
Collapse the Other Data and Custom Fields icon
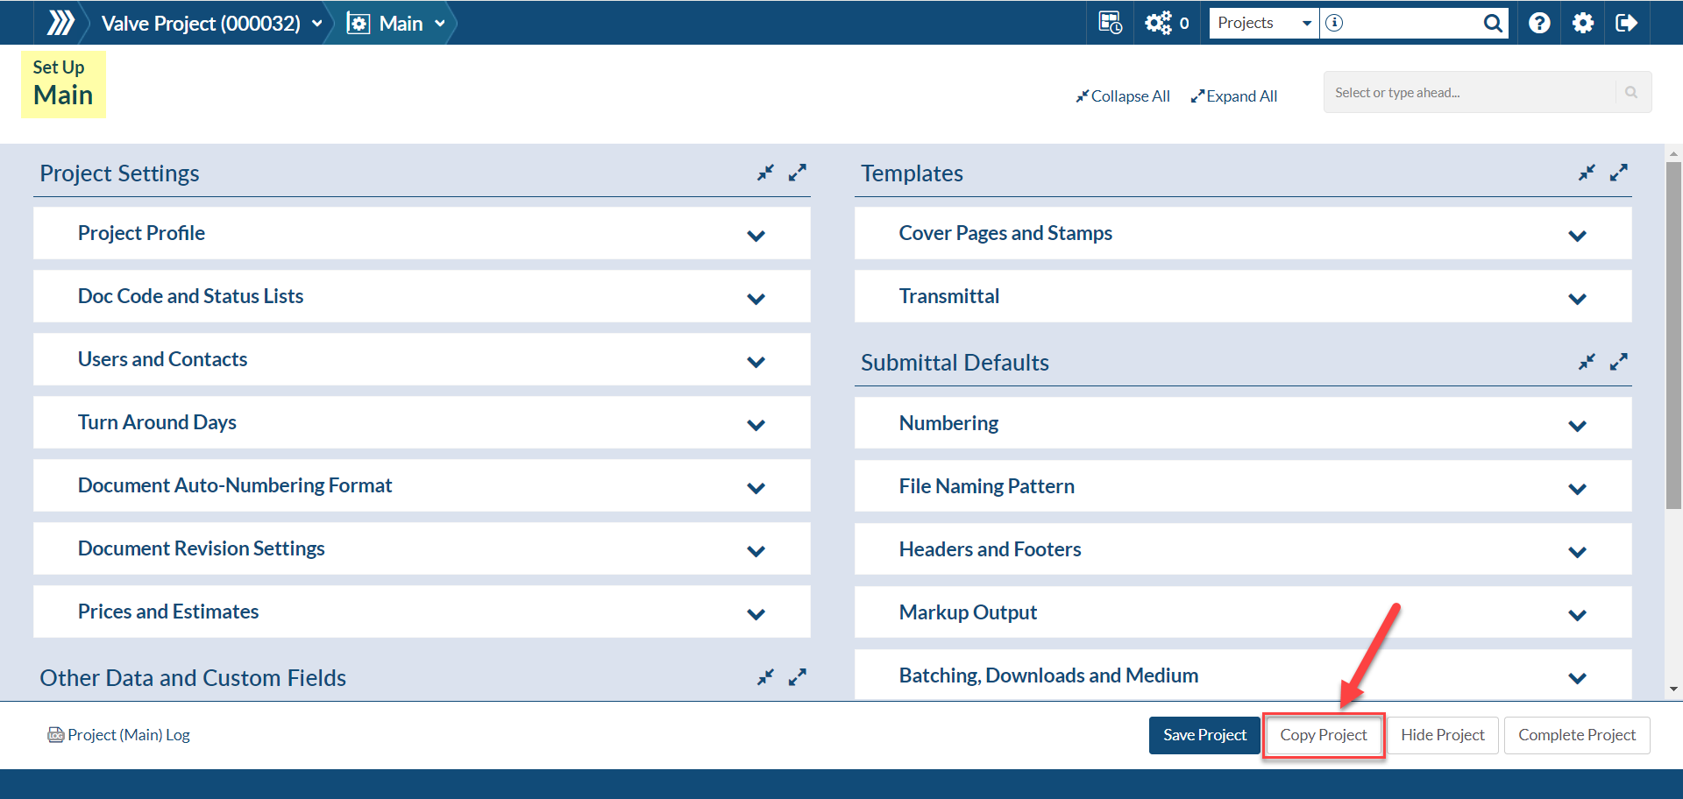click(x=766, y=677)
